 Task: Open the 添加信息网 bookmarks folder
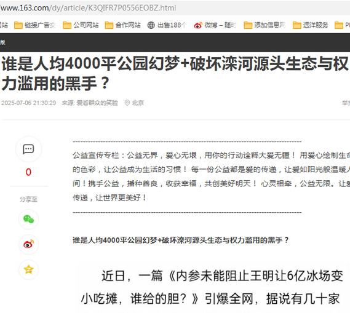click(264, 25)
